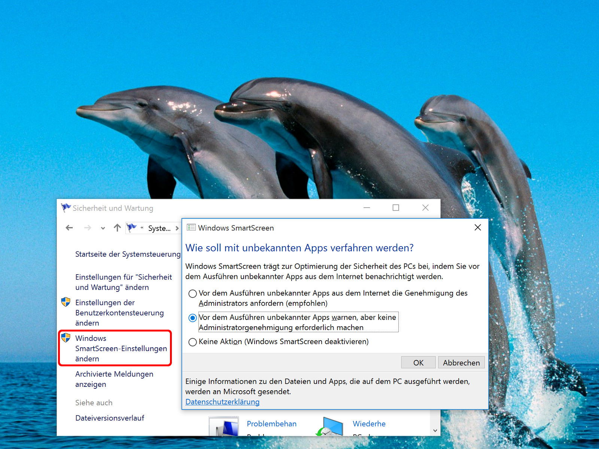Expand the hidden breadcrumb chevron before Syste...

(x=142, y=228)
